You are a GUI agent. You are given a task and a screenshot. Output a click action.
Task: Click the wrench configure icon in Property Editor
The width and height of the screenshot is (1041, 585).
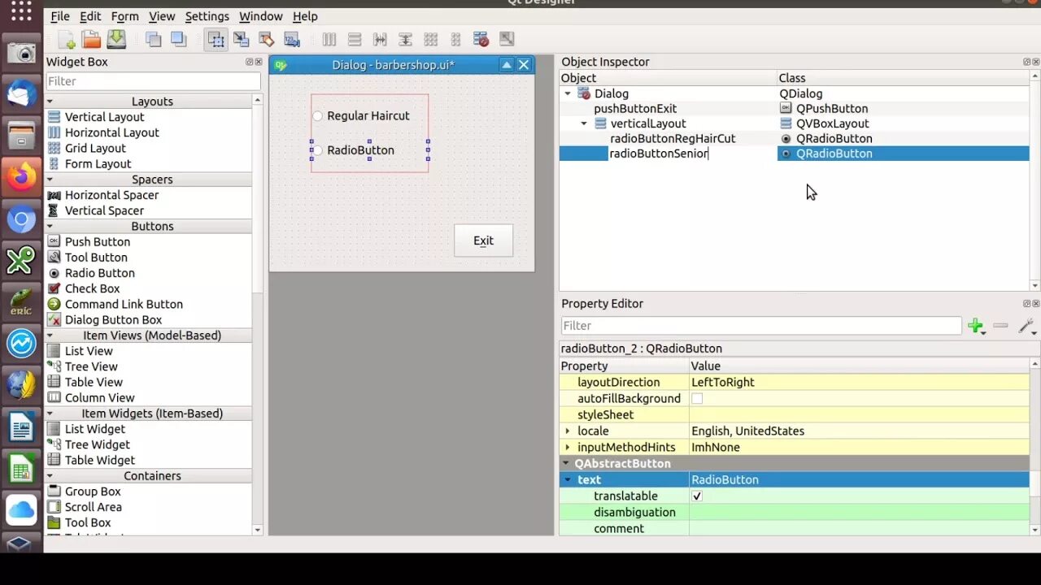1026,326
